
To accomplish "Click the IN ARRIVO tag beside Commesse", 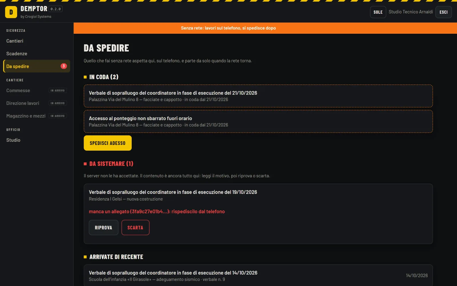I will pos(58,90).
